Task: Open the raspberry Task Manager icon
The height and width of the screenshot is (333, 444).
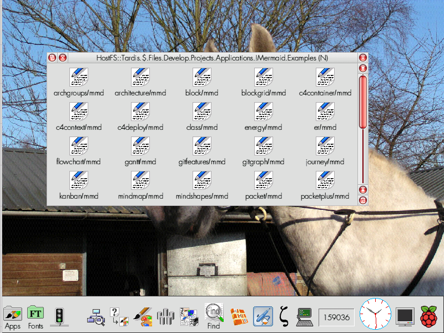Action: click(x=428, y=316)
